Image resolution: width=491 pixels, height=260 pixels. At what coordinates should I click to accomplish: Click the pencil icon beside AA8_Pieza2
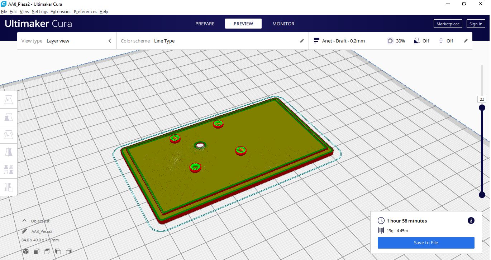[x=24, y=231]
